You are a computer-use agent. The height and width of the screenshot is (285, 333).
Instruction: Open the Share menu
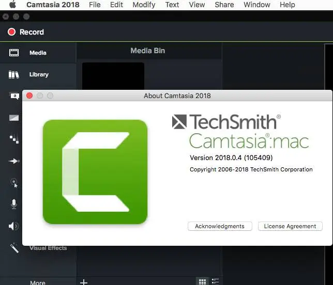coord(224,5)
